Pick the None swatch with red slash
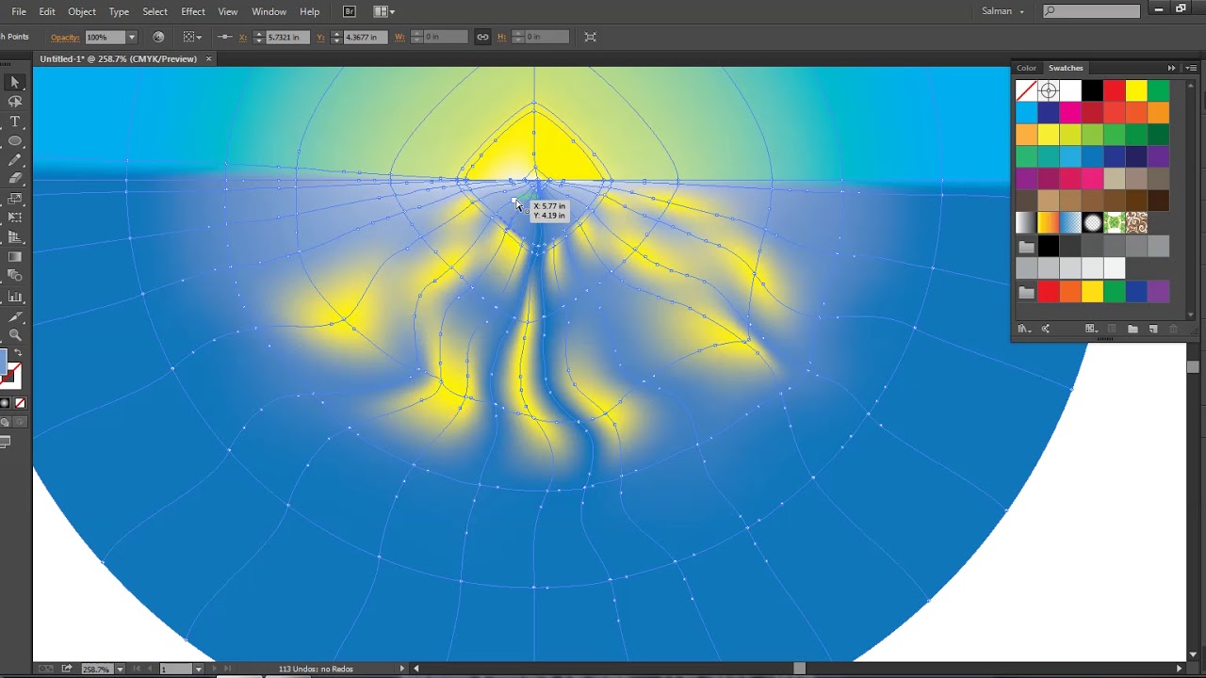This screenshot has height=678, width=1206. coord(1026,90)
